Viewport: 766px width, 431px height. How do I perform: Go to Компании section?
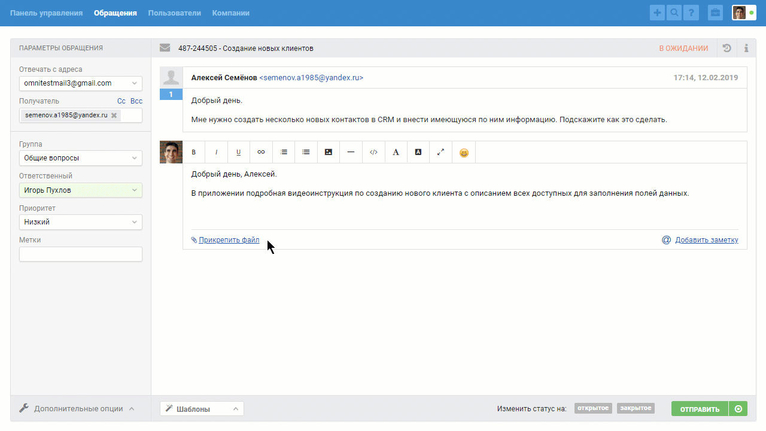231,13
